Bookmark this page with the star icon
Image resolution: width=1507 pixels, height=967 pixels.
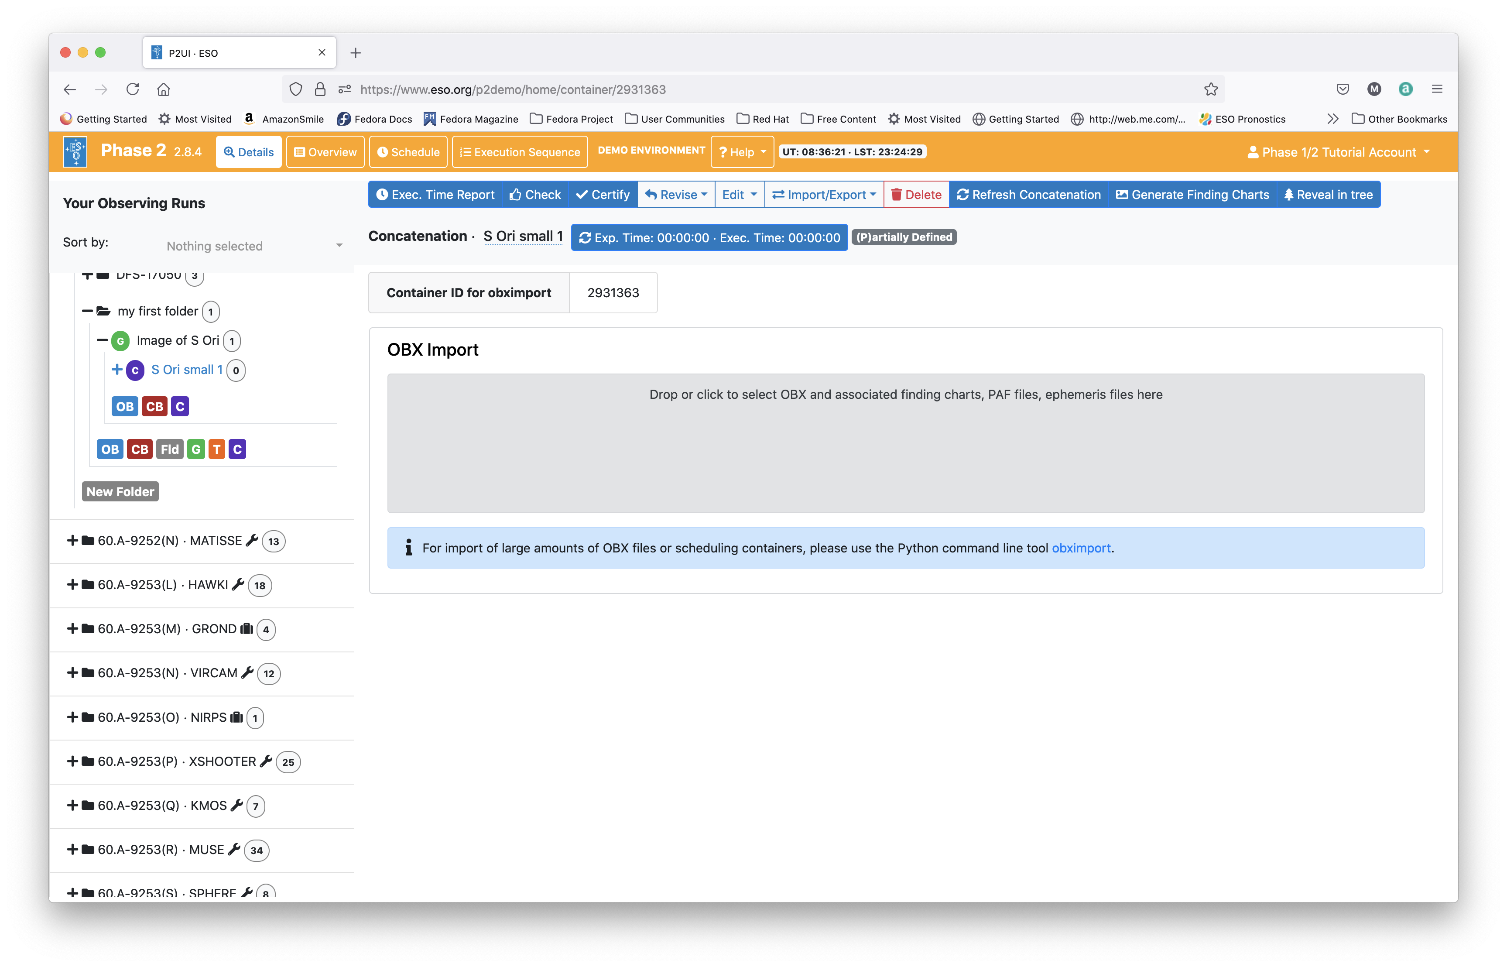click(x=1211, y=89)
